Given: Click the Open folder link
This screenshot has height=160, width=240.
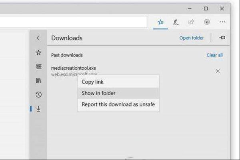Looking at the screenshot, I should click(192, 38).
